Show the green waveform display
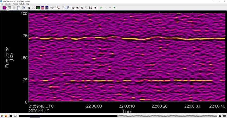The image size is (227, 118). pos(38,8)
